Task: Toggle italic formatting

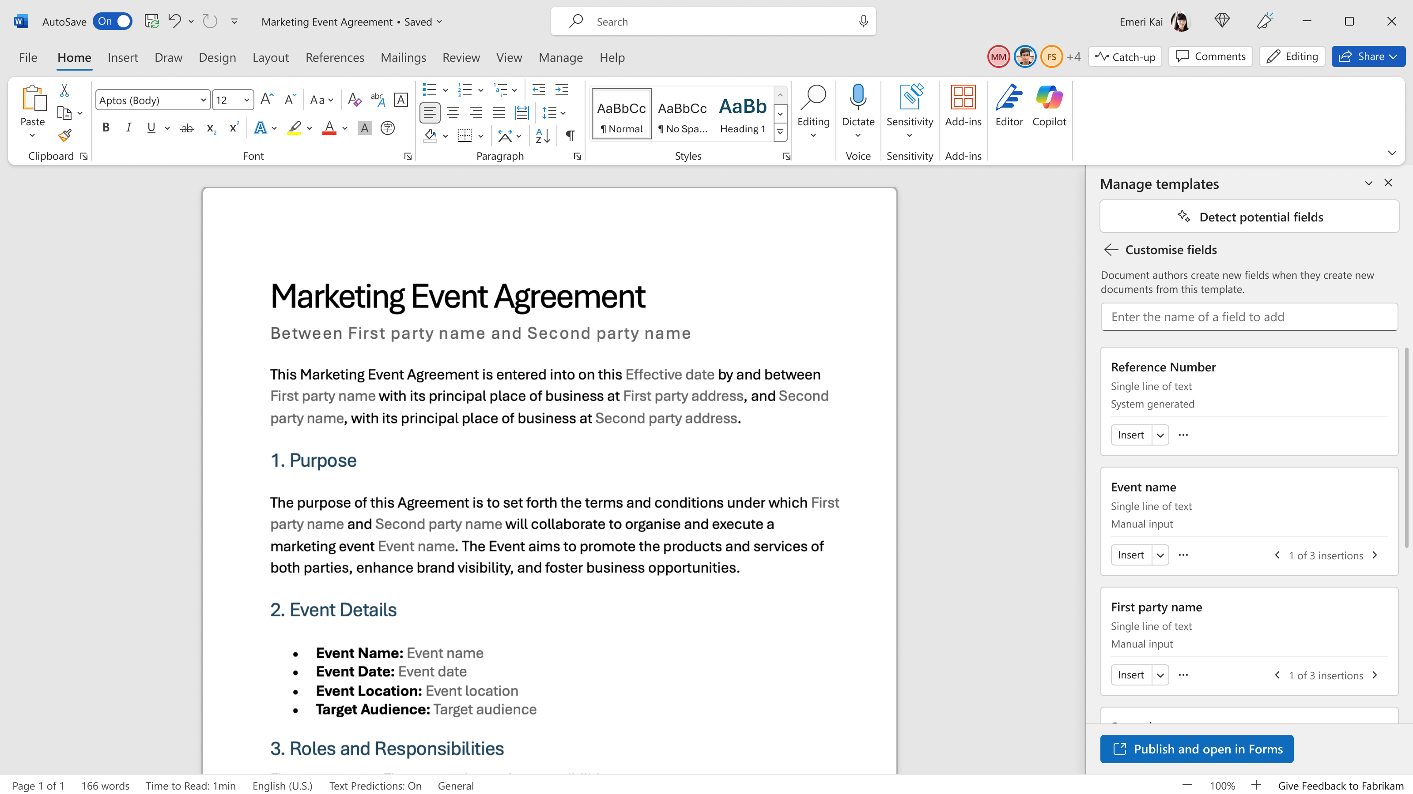Action: (x=128, y=127)
